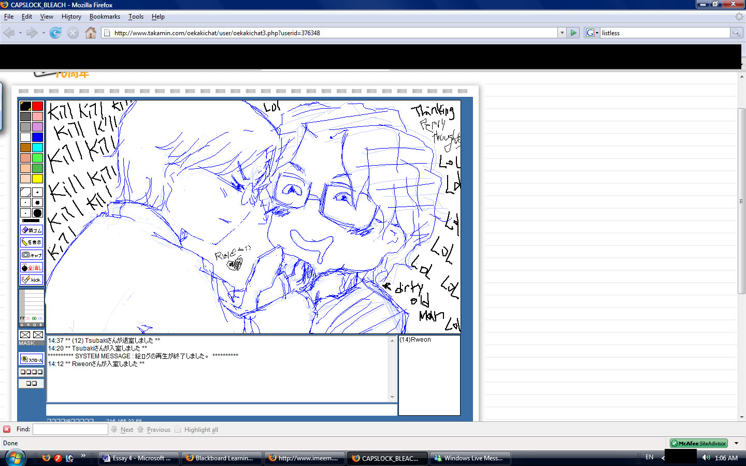
Task: Pick the cyan color swatch
Action: pos(37,148)
